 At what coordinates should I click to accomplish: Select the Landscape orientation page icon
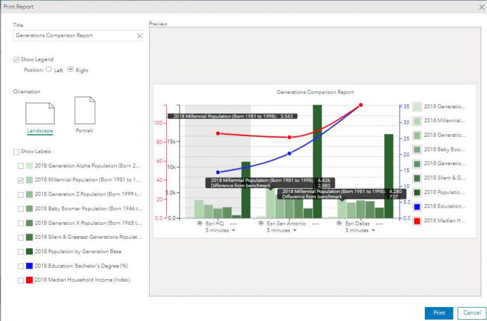click(40, 113)
